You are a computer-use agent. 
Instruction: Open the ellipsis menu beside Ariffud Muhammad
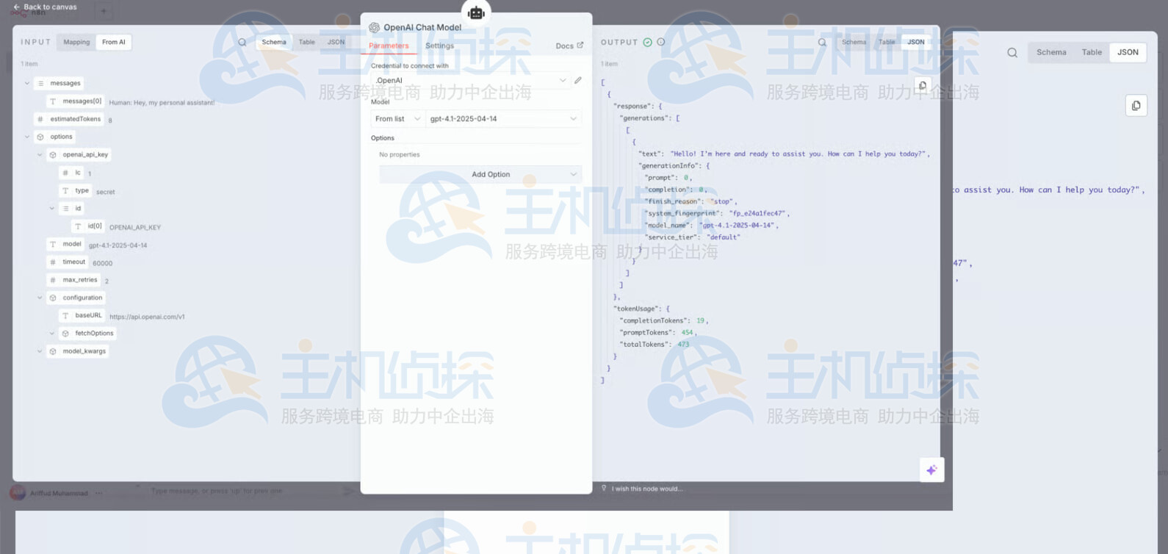[x=98, y=493]
